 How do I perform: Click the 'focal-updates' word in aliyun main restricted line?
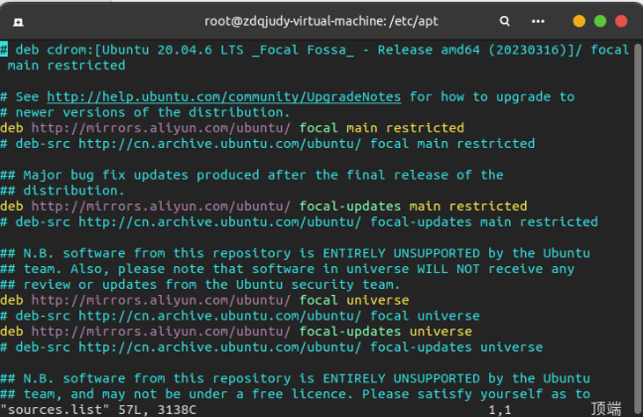(x=350, y=207)
